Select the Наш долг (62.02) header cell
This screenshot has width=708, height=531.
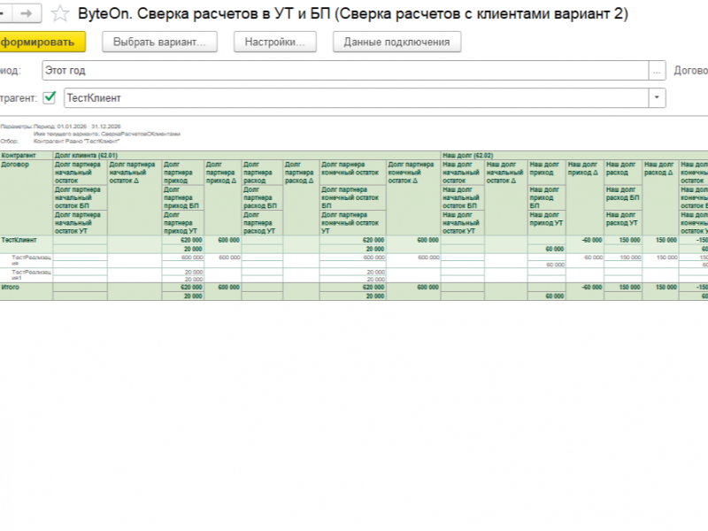(574, 156)
